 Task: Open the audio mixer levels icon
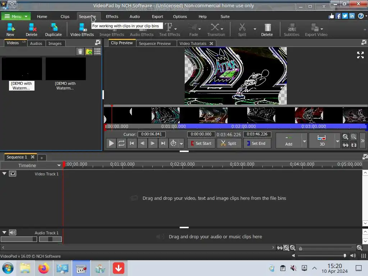[x=364, y=256]
